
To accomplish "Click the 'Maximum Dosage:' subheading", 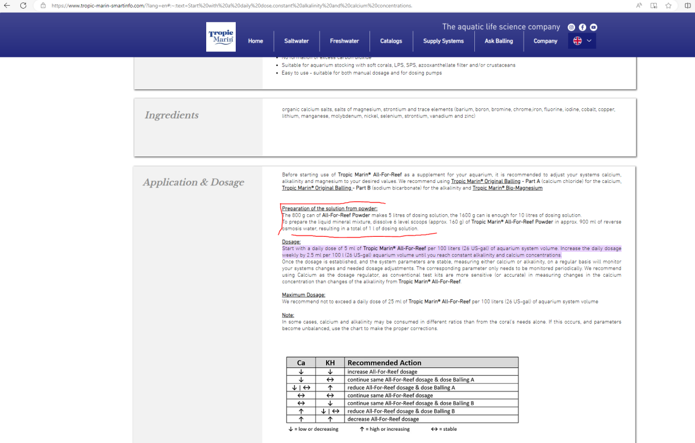I will [x=304, y=295].
